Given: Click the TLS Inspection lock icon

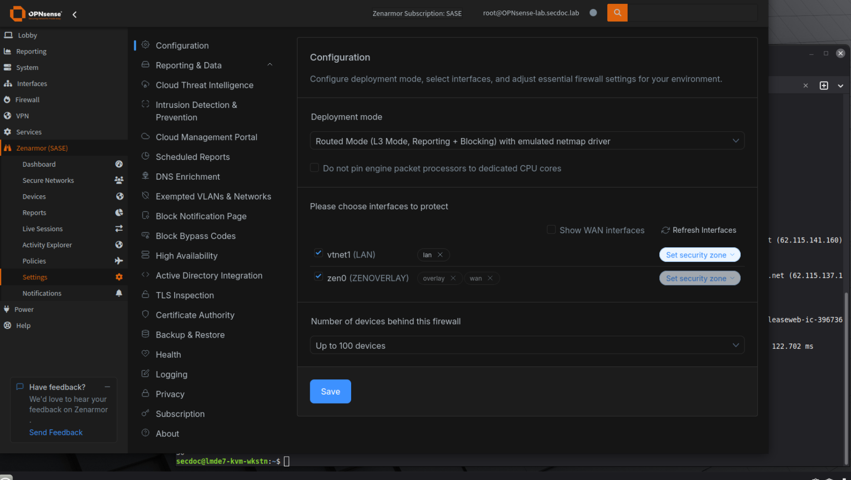Looking at the screenshot, I should (x=145, y=294).
